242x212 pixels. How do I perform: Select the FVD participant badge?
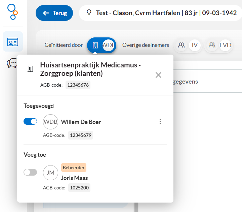[x=225, y=45]
